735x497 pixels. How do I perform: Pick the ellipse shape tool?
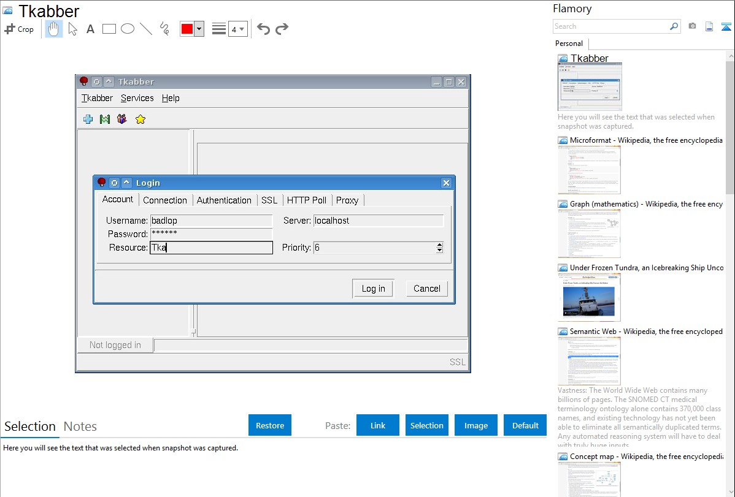coord(128,29)
